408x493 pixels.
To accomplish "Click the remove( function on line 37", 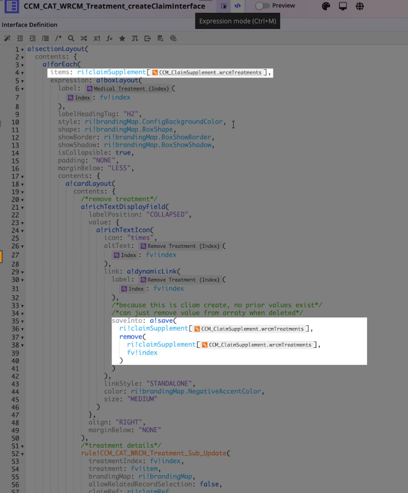I will (133, 337).
